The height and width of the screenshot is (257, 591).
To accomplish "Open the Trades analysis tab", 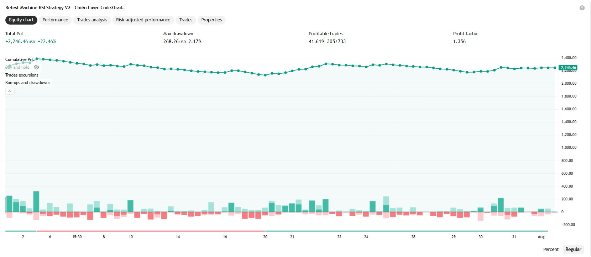I will 92,20.
